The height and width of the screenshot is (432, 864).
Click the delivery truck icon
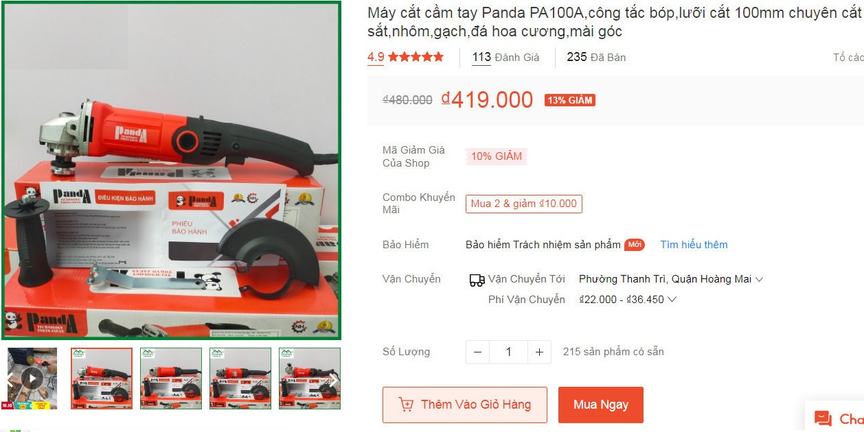[477, 280]
